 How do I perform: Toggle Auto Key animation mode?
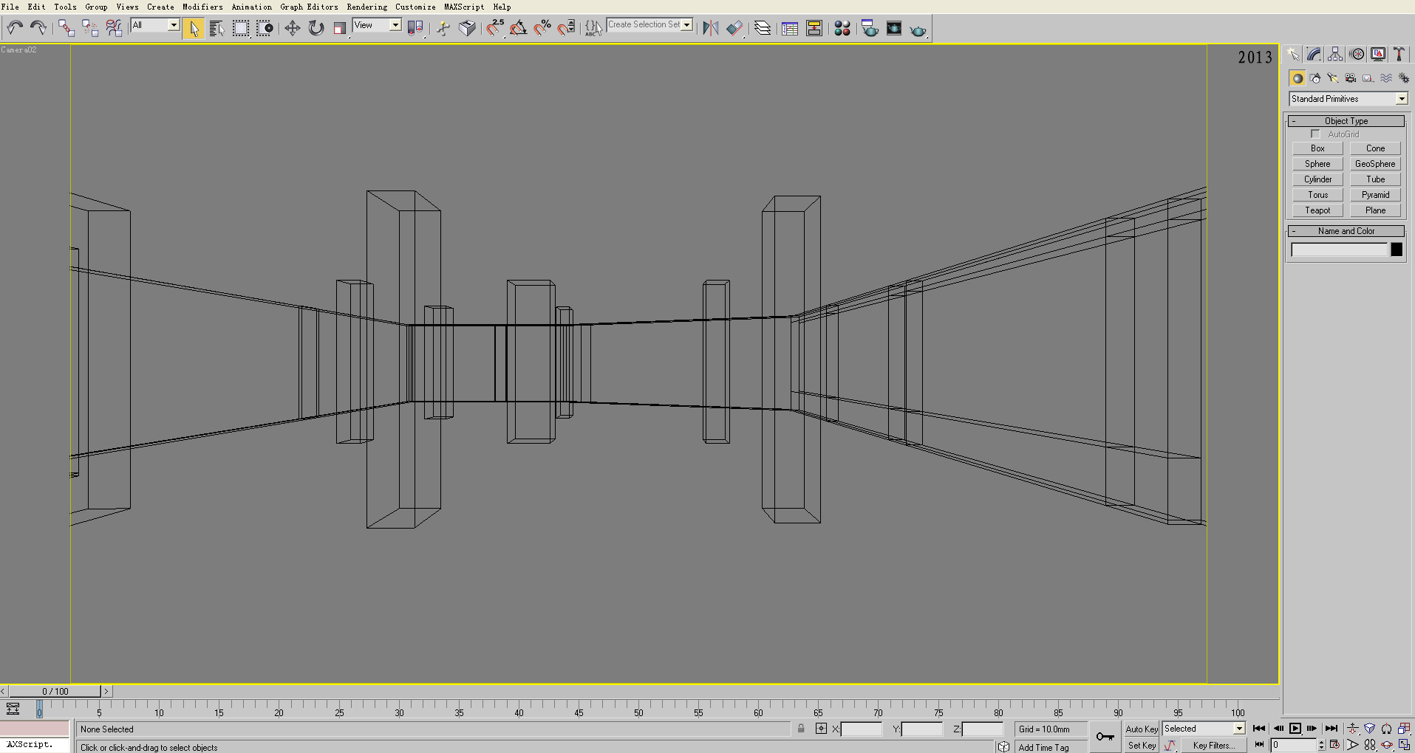click(1142, 729)
